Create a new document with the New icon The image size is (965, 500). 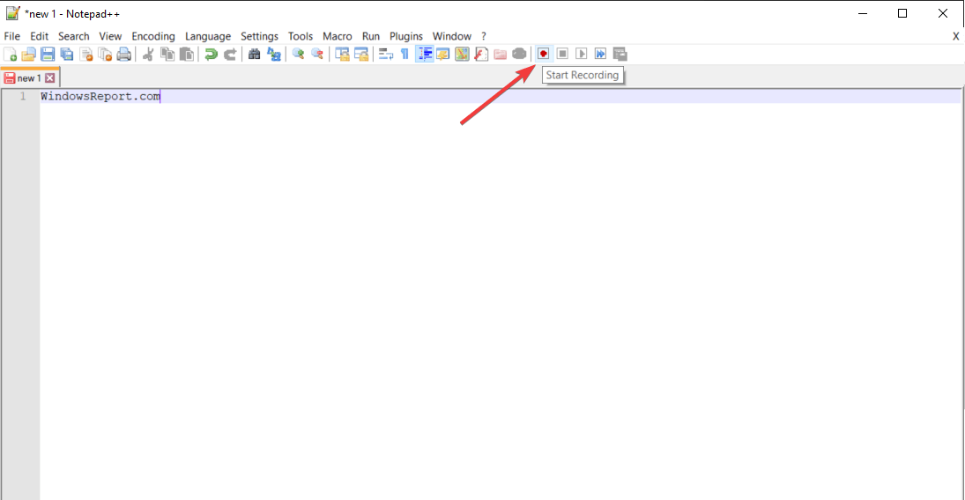[x=11, y=54]
